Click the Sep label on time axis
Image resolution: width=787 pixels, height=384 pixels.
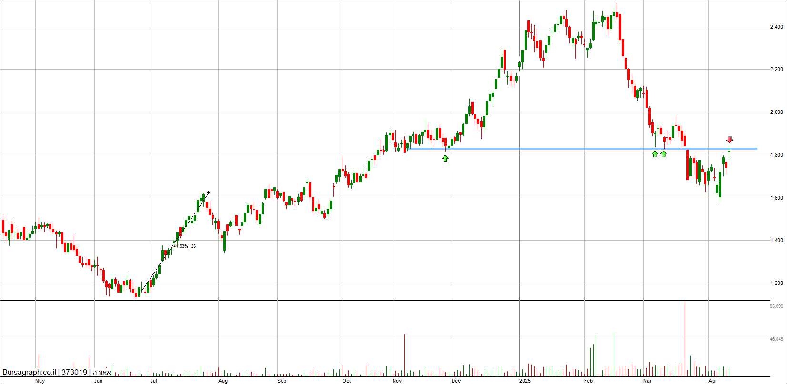coord(282,381)
